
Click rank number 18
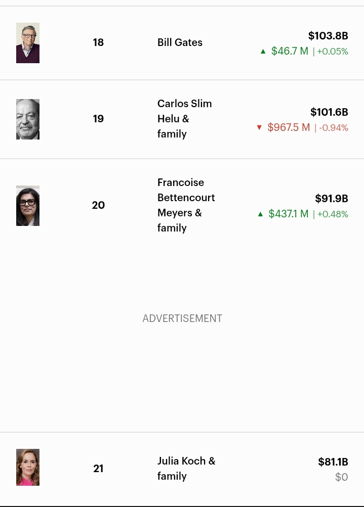[x=98, y=42]
